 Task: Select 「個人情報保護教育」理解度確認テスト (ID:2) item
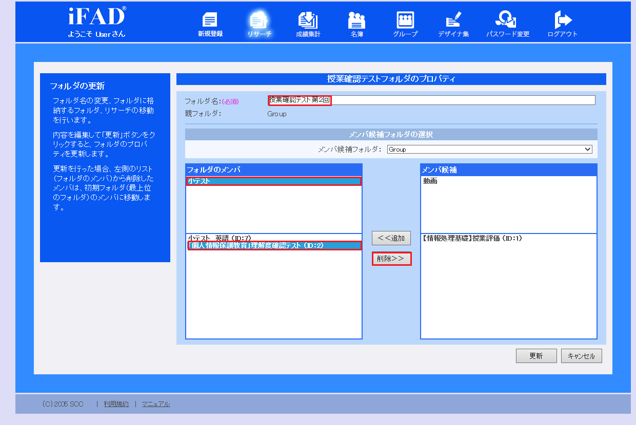point(274,246)
